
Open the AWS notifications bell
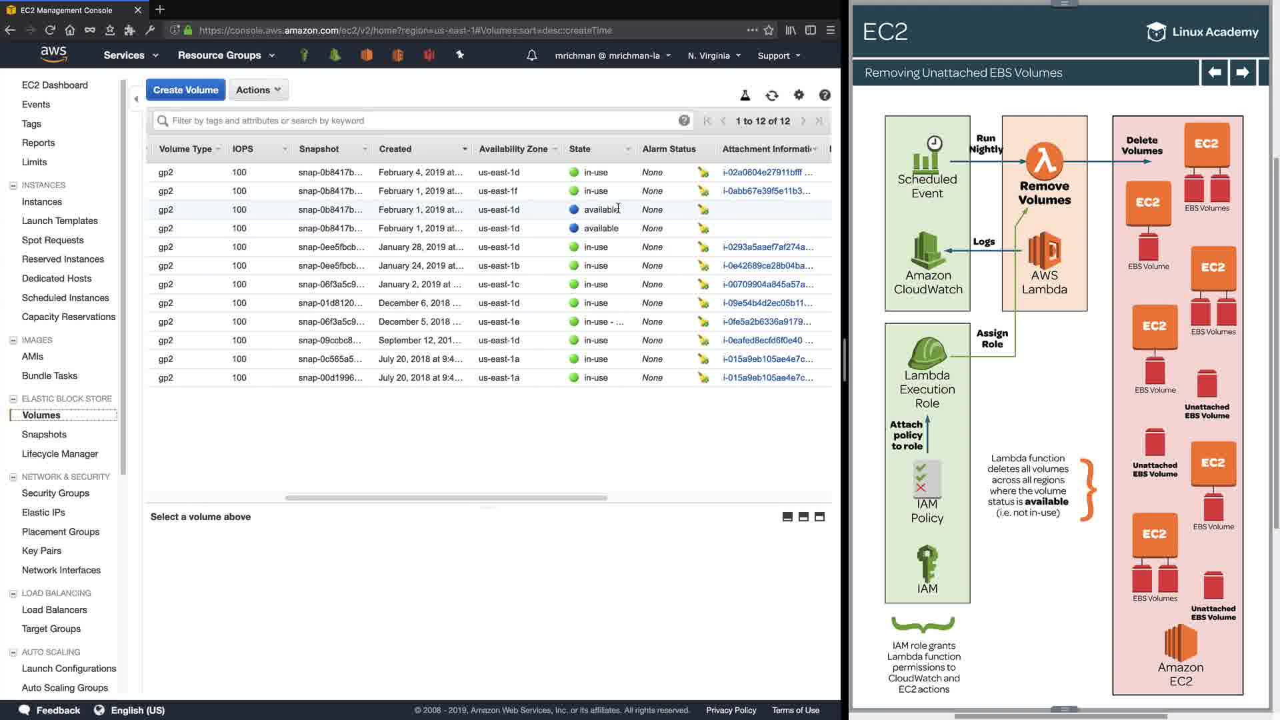point(531,55)
